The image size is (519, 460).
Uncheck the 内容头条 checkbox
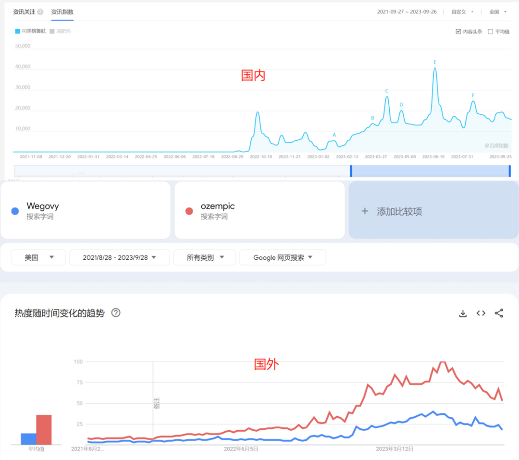point(458,31)
